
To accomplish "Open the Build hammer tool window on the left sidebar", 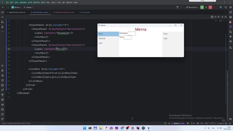I will pyautogui.click(x=2, y=95).
